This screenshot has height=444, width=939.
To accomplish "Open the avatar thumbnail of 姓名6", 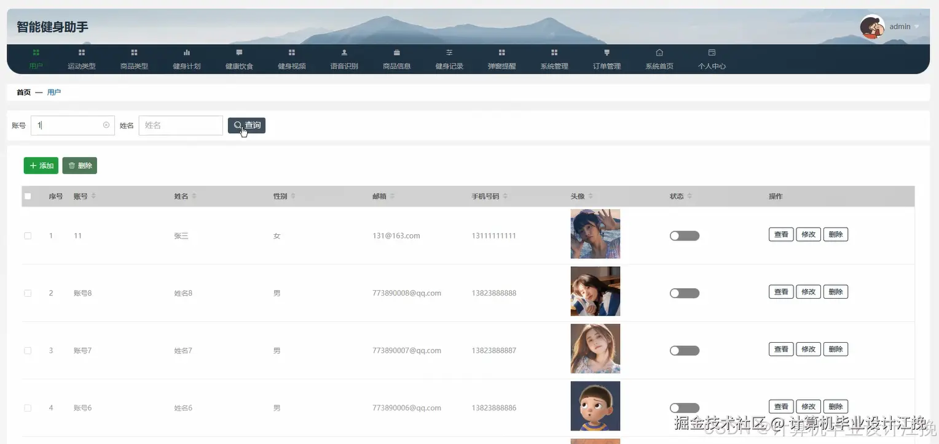I will pyautogui.click(x=595, y=406).
